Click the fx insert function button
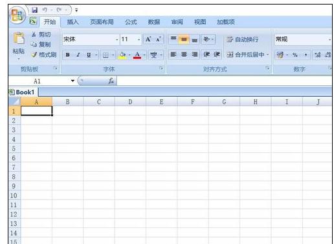 [111, 81]
